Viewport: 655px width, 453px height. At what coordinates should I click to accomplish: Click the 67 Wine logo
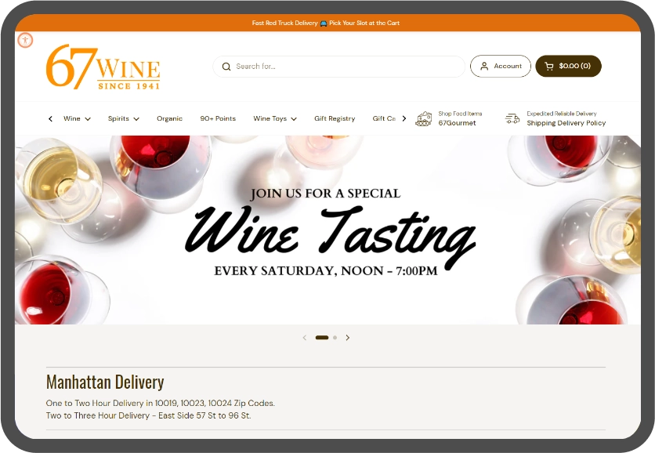(x=103, y=67)
